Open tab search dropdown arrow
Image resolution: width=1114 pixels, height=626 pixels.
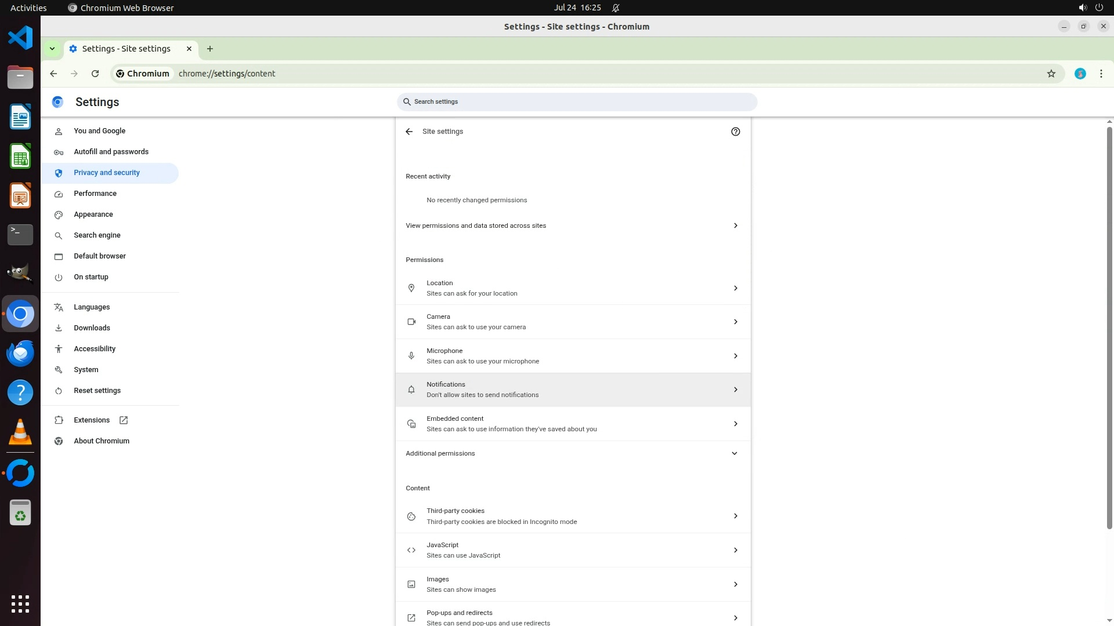(x=52, y=49)
